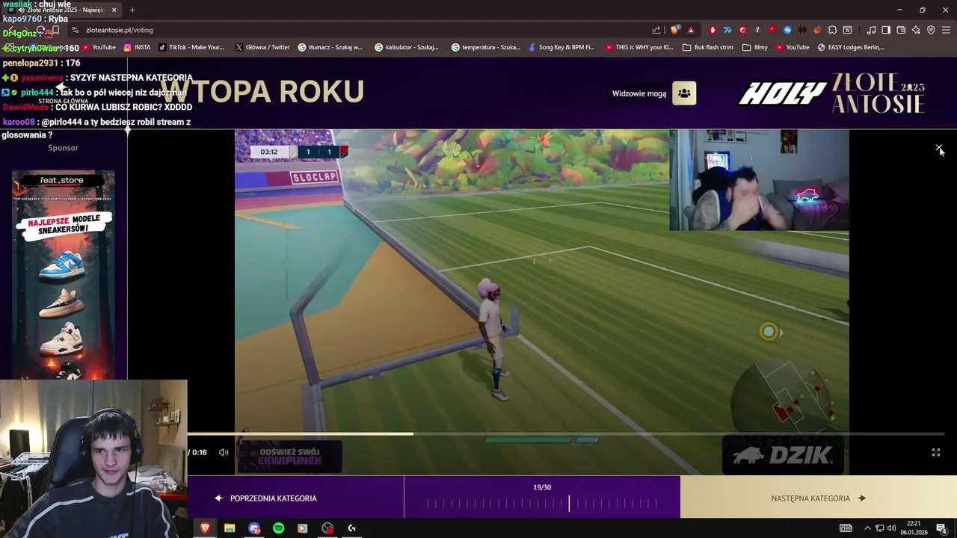Screen dimensions: 957x538
Task: Open the Leo AI sparkle icon
Action: pyautogui.click(x=916, y=30)
